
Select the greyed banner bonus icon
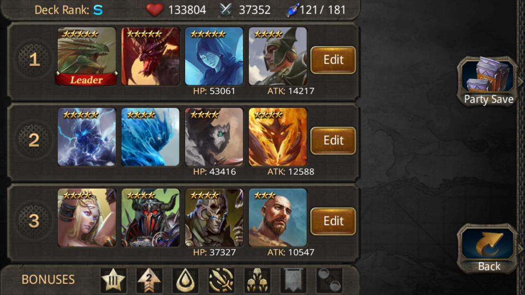pos(293,280)
